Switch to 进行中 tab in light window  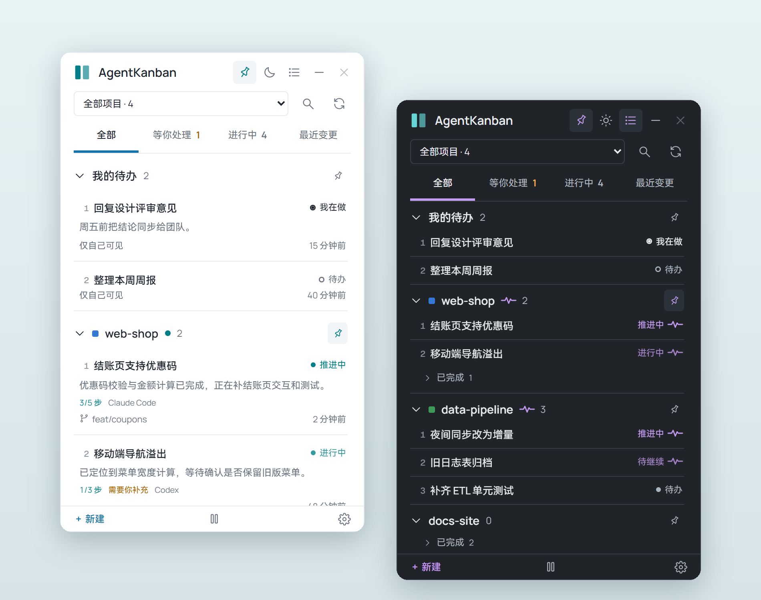click(x=248, y=135)
